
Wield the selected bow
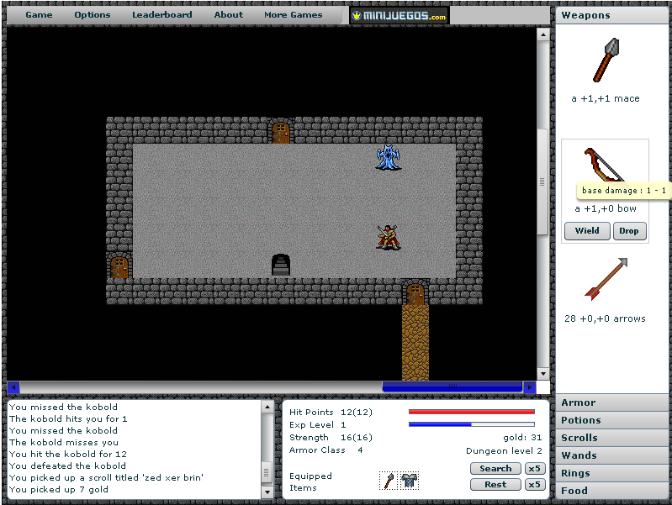click(x=587, y=231)
